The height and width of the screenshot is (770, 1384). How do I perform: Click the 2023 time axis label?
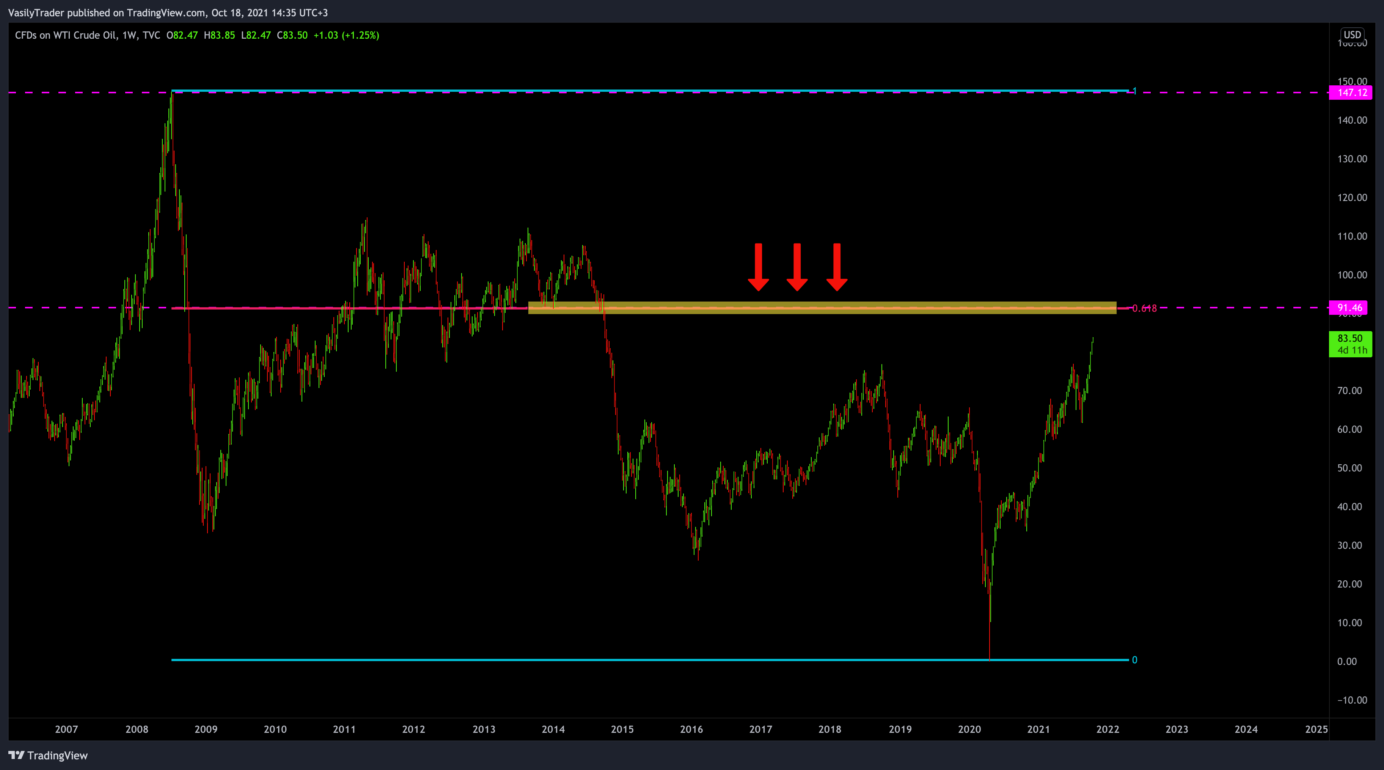[x=1177, y=729]
